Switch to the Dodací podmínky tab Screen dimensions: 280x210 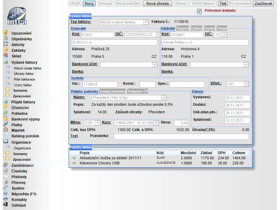[x=112, y=91]
